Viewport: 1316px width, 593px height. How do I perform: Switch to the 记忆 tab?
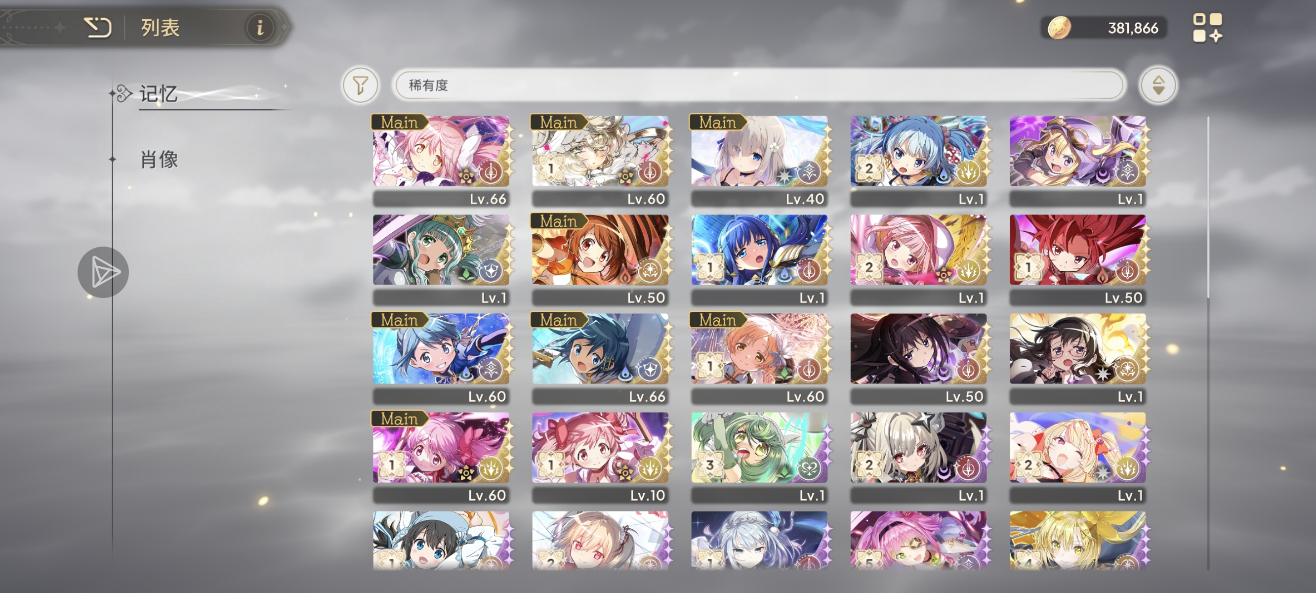(x=159, y=94)
